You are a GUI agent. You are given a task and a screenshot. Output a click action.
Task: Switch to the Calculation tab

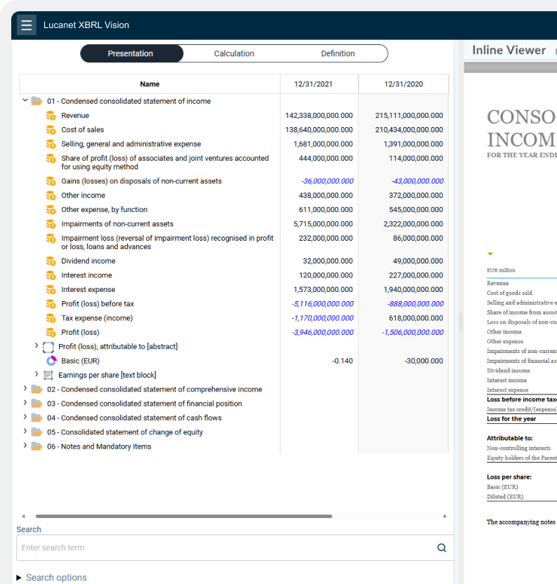tap(234, 53)
